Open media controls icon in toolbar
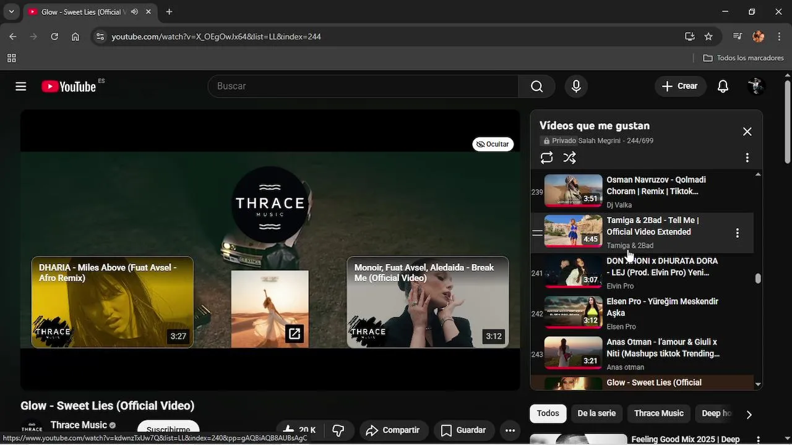Image resolution: width=792 pixels, height=445 pixels. pos(737,36)
